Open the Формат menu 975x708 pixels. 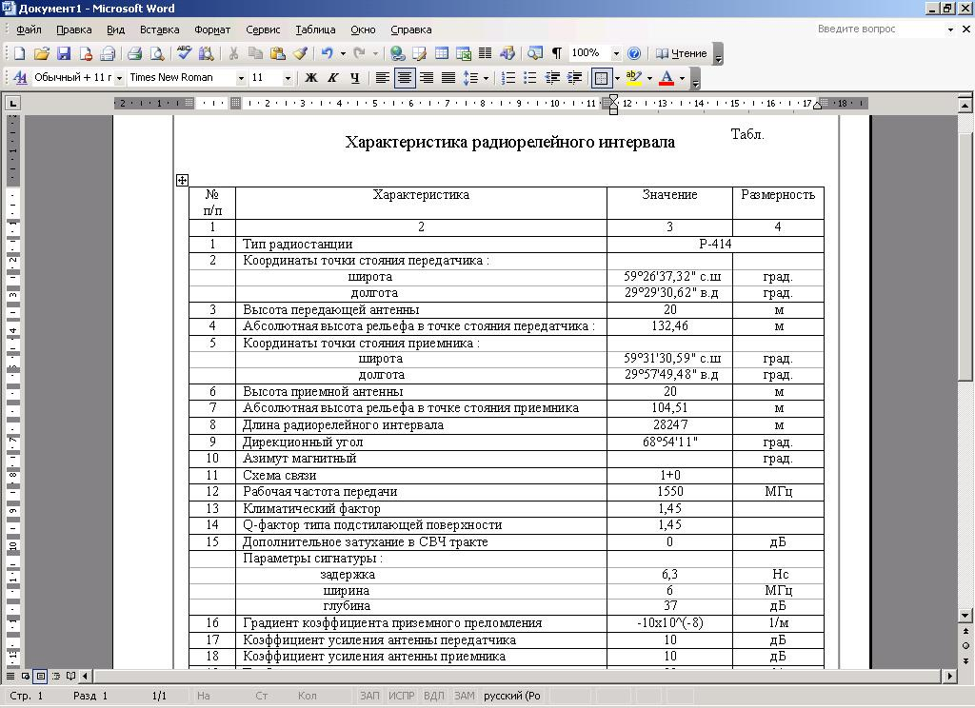pos(212,29)
